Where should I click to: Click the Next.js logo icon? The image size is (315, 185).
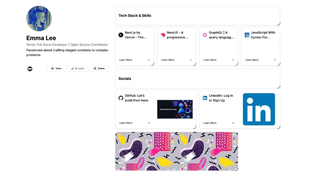click(x=121, y=35)
